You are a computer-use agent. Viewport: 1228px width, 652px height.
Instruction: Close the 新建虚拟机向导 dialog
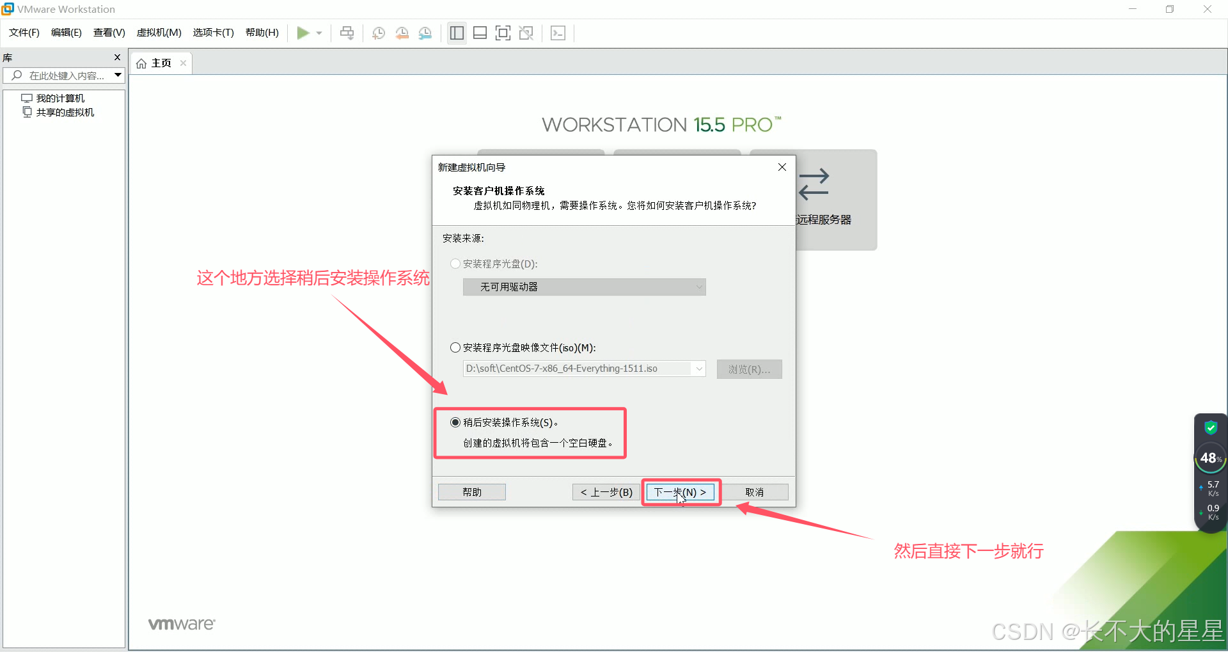pyautogui.click(x=782, y=167)
